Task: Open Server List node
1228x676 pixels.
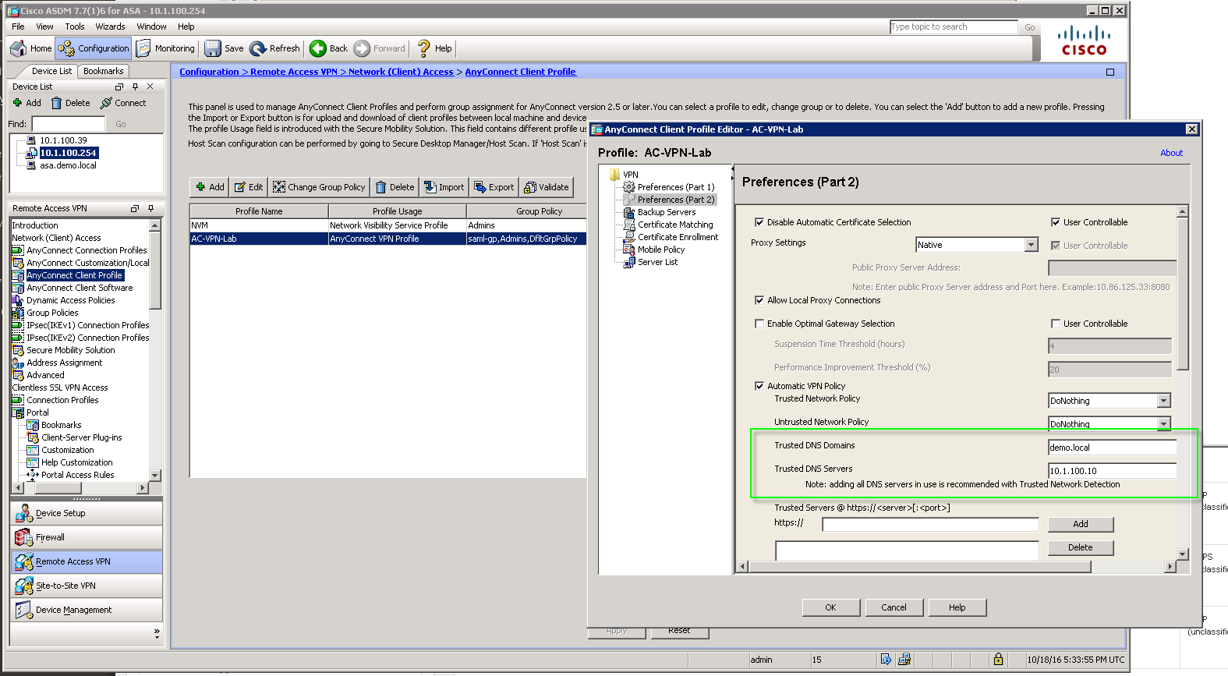Action: tap(657, 262)
